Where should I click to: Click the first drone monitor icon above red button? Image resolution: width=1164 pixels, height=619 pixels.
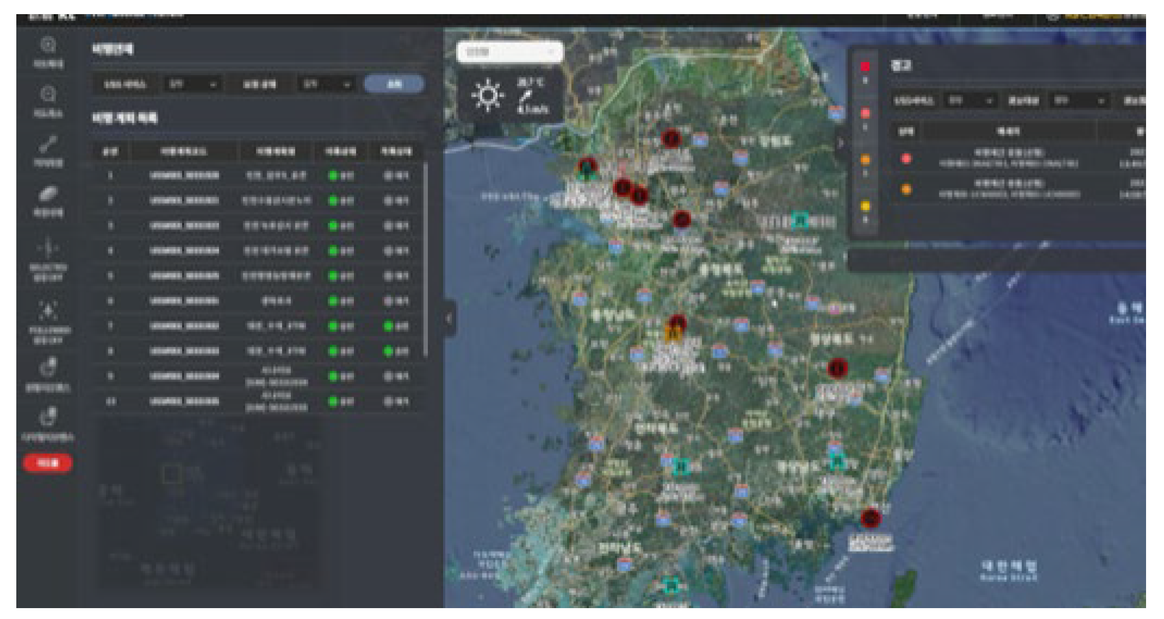pyautogui.click(x=48, y=367)
